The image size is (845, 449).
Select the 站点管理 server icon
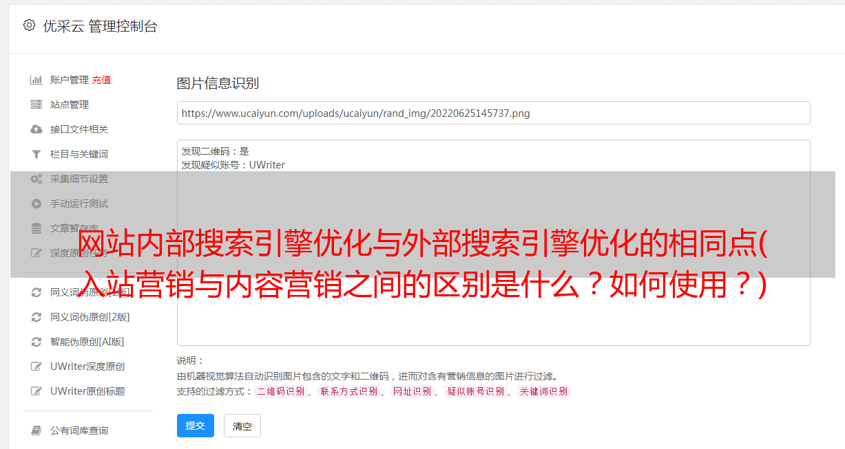click(x=36, y=105)
